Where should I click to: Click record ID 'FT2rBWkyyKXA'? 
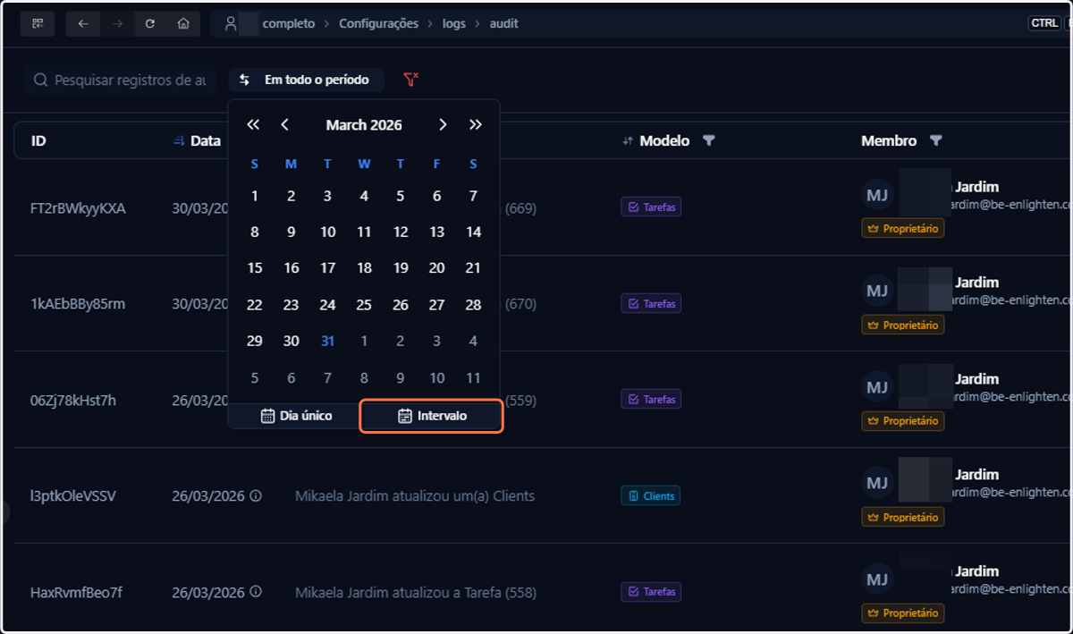pyautogui.click(x=78, y=208)
